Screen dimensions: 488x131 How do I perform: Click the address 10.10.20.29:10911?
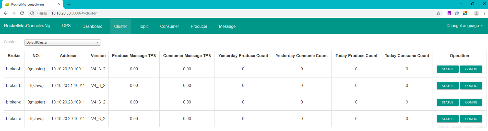coord(68,119)
